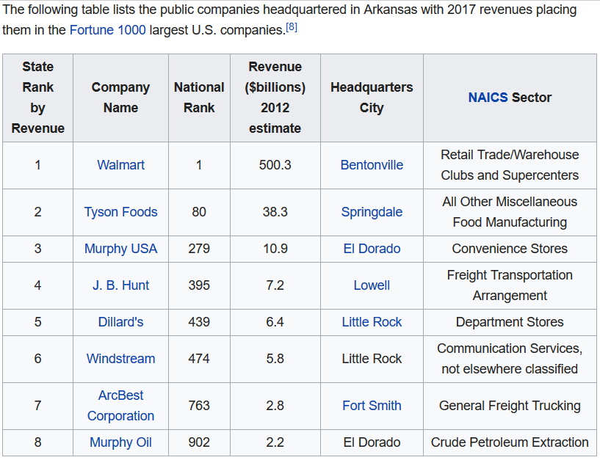Click the national rank 902
This screenshot has height=460, width=600.
point(199,442)
